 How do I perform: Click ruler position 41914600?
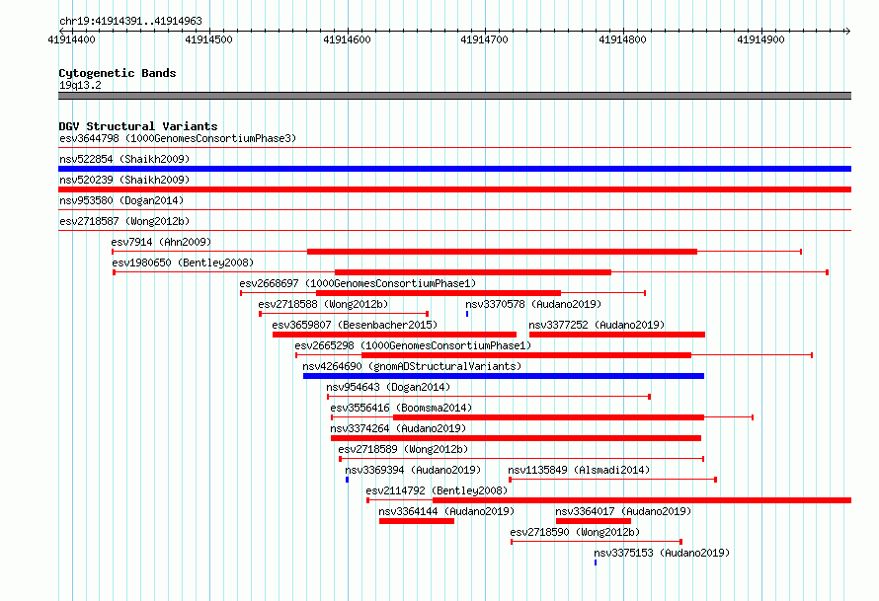click(x=347, y=39)
